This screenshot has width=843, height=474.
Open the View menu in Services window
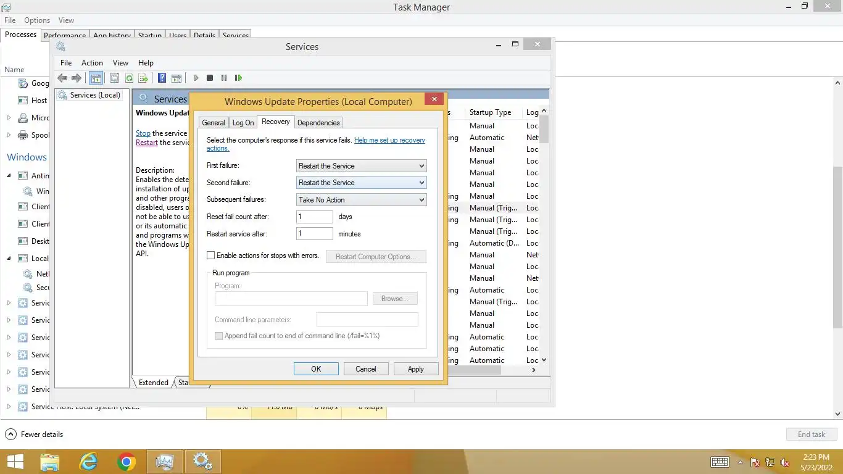tap(120, 62)
